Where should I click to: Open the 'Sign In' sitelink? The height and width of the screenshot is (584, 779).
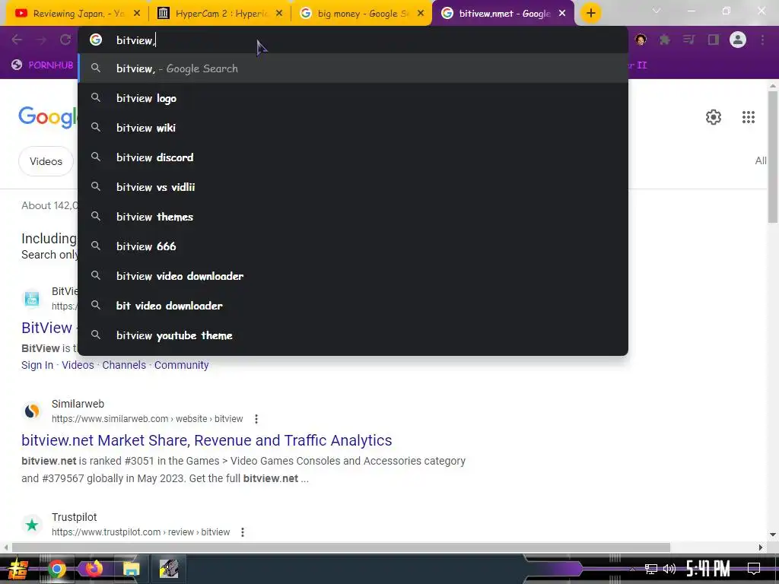coord(37,365)
